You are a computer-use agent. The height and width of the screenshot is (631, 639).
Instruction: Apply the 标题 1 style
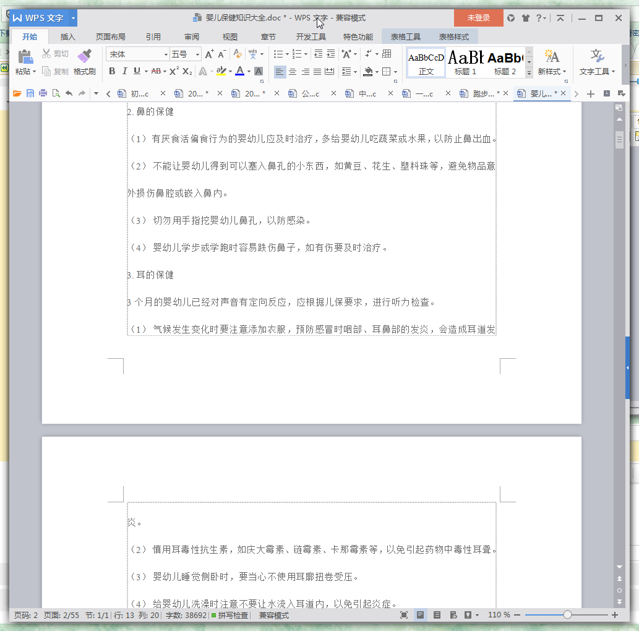coord(465,62)
